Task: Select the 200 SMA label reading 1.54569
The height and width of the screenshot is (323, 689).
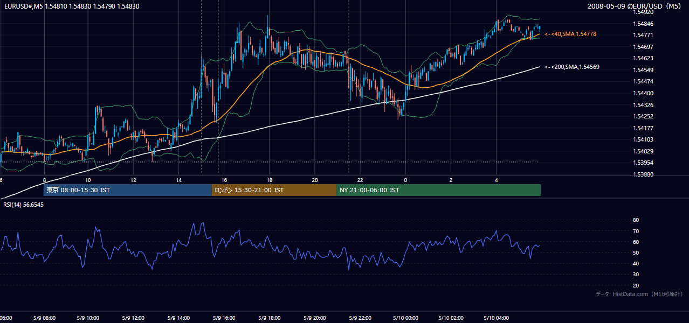Action: (572, 67)
